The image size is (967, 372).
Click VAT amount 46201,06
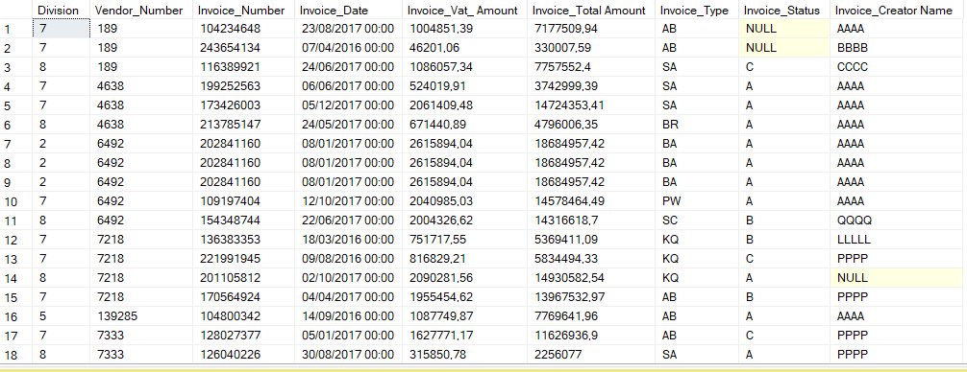click(434, 47)
